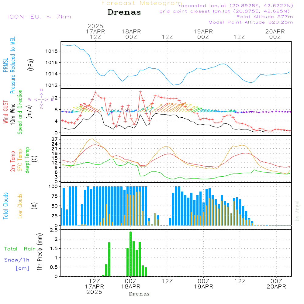Image resolution: width=304 pixels, height=304 pixels.
Task: Click the 2m Temp legend label
Action: click(x=12, y=161)
